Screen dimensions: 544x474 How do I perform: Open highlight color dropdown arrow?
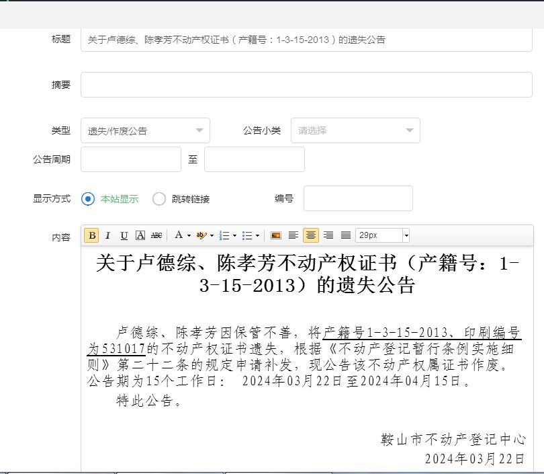[212, 235]
